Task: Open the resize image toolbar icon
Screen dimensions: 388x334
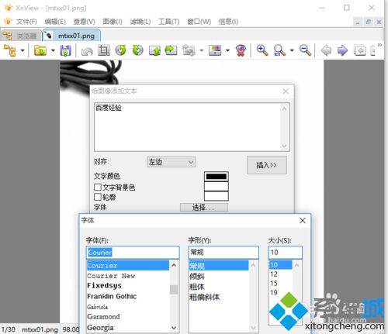Action: coord(189,50)
